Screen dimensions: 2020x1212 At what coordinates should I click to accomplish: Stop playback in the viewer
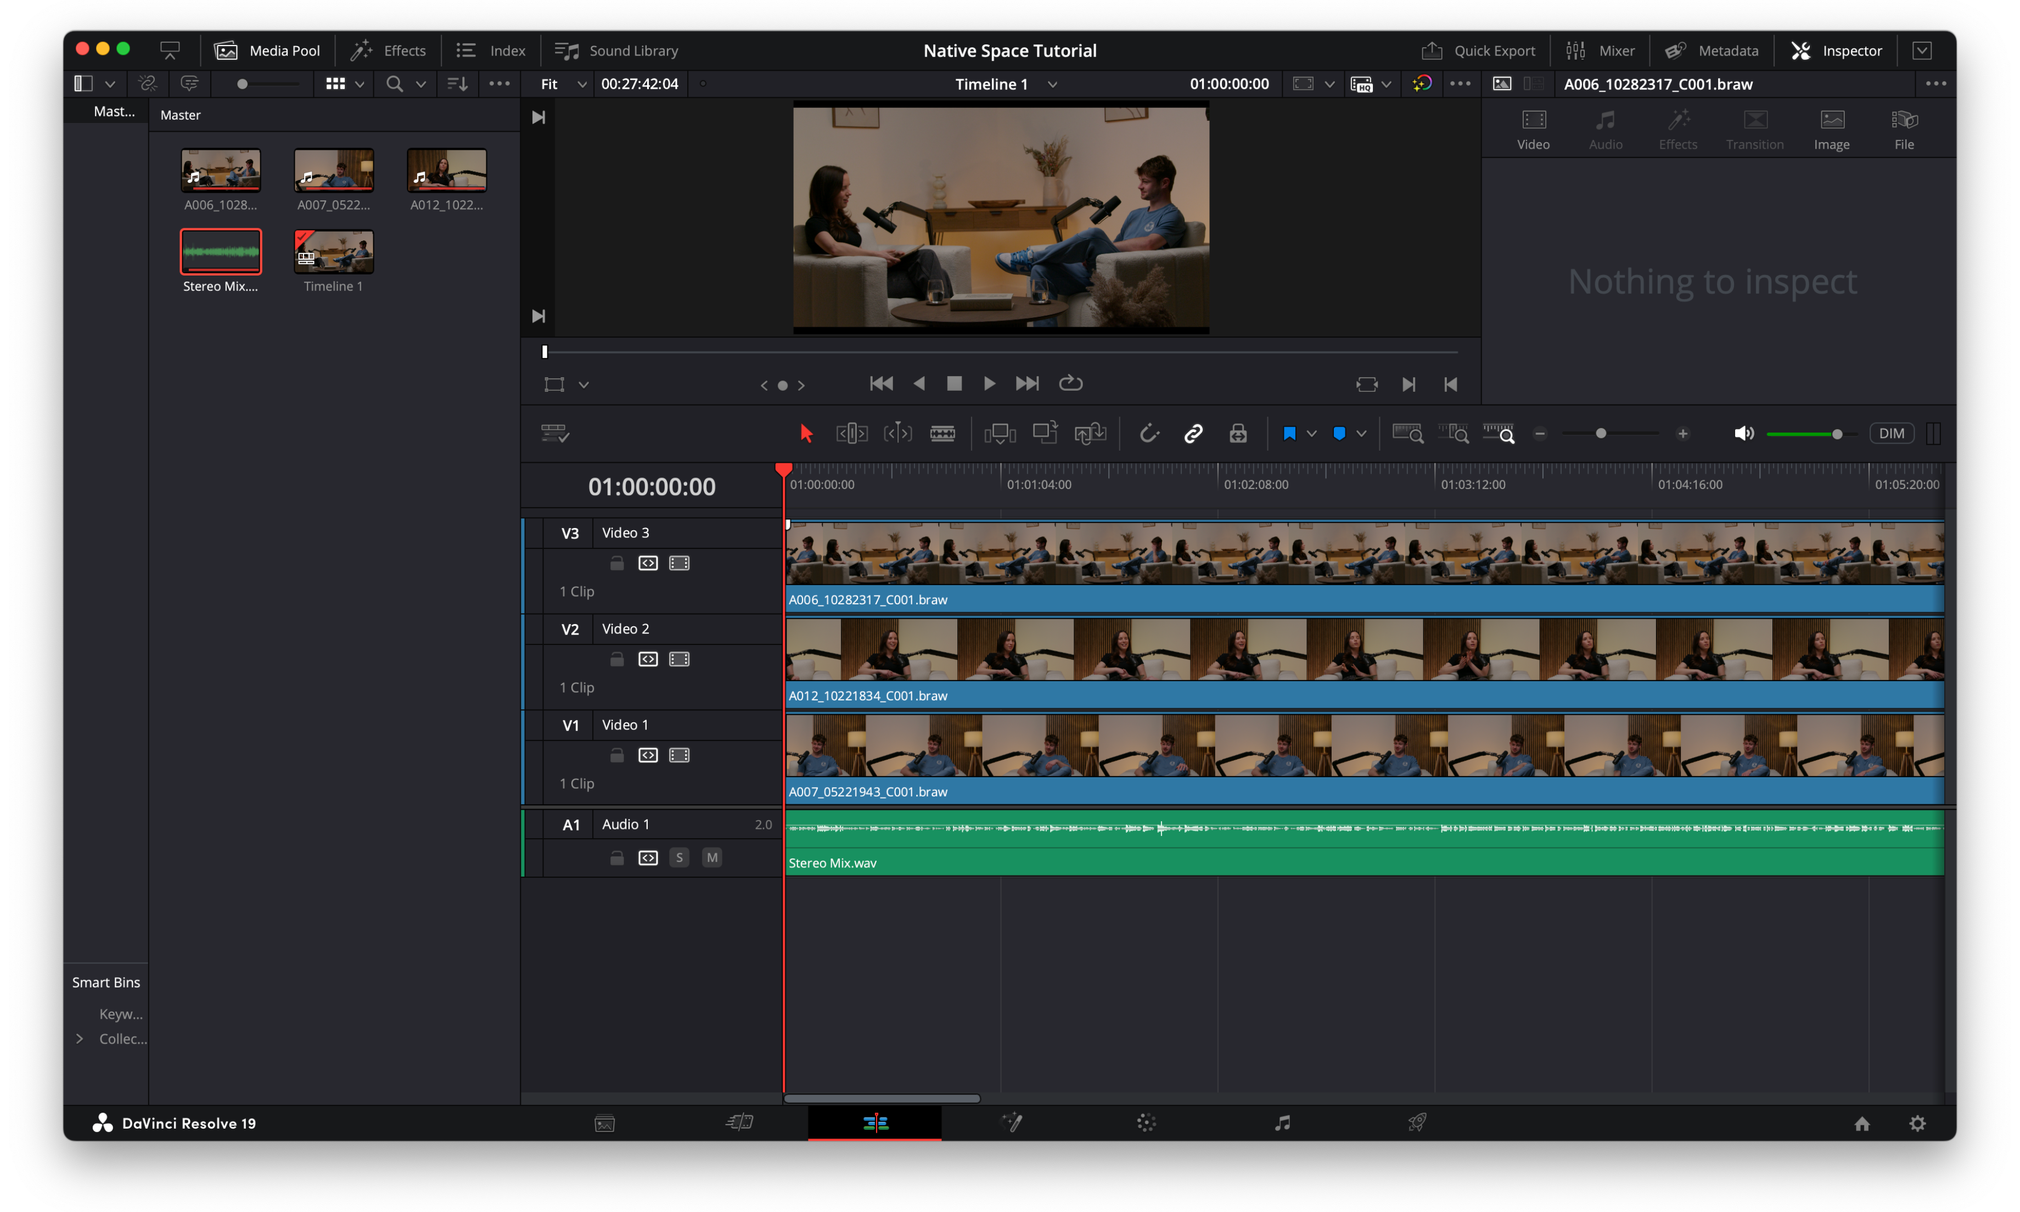tap(953, 383)
